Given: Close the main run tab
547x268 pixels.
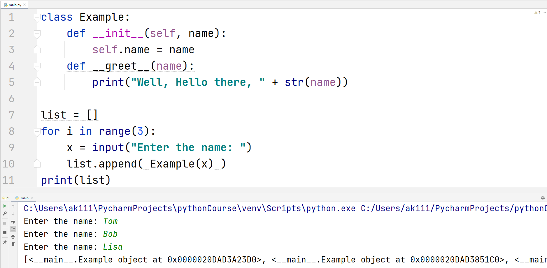Looking at the screenshot, I should 32,198.
